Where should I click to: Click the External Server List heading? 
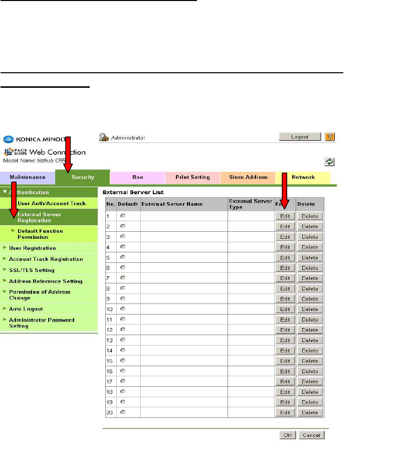point(133,192)
